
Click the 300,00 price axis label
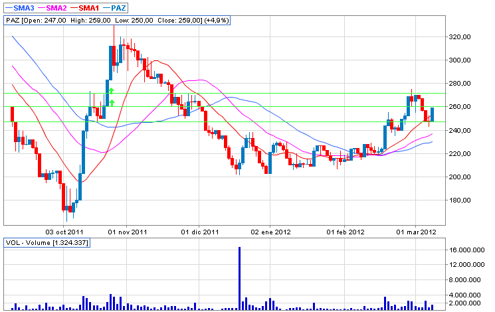coord(460,60)
